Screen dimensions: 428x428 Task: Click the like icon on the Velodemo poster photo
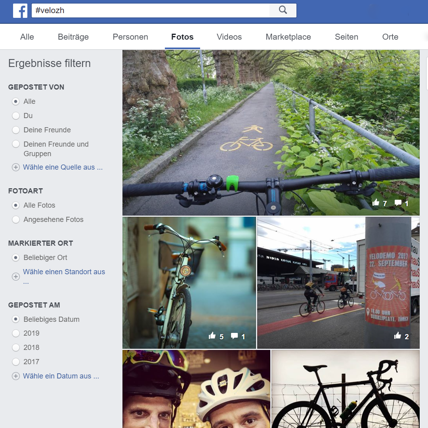397,336
